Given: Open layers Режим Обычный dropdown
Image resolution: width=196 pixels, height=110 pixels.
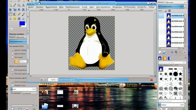Looking at the screenshot, I should click(x=175, y=2).
